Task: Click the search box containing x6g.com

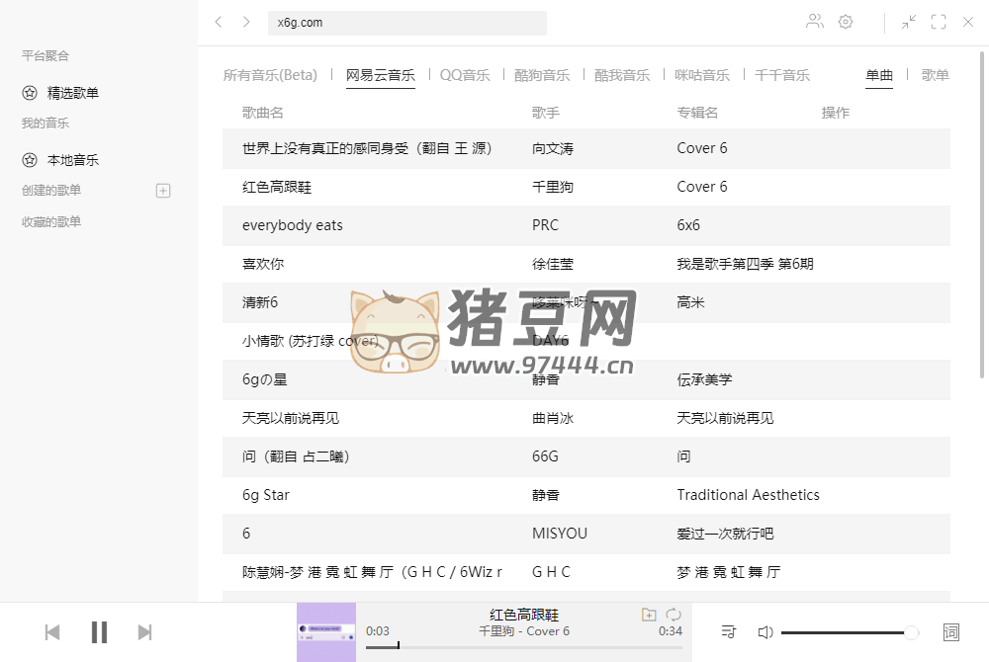Action: tap(405, 23)
